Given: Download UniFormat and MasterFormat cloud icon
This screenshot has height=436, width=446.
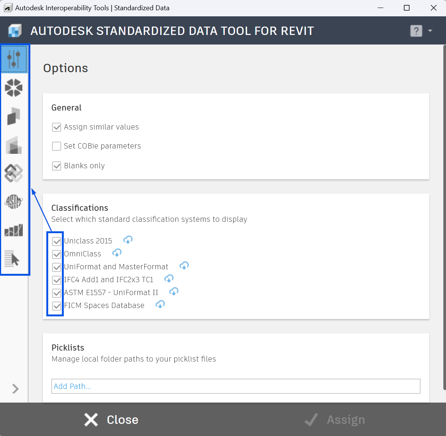Looking at the screenshot, I should 184,266.
